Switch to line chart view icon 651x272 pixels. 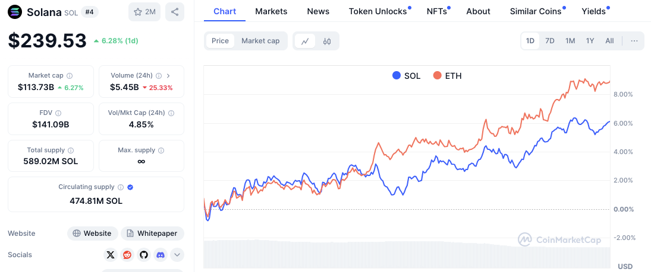(305, 41)
